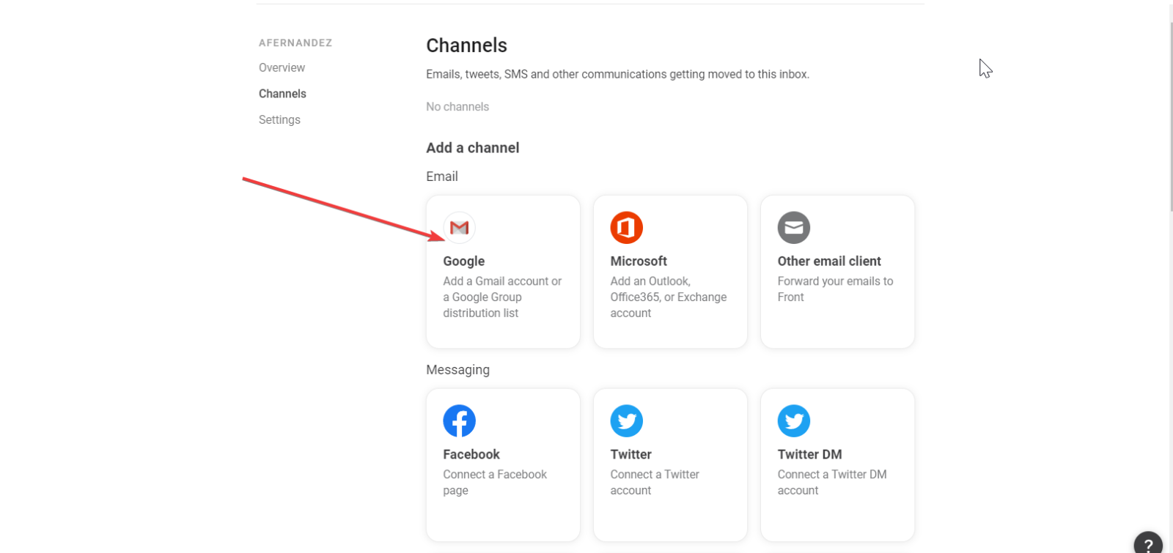1173x553 pixels.
Task: Click 'Add an Outlook, Office365' description
Action: [669, 297]
